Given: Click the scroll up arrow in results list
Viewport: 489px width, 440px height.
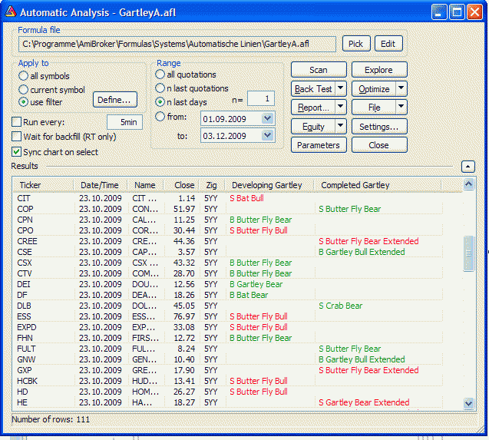Looking at the screenshot, I should click(x=469, y=184).
